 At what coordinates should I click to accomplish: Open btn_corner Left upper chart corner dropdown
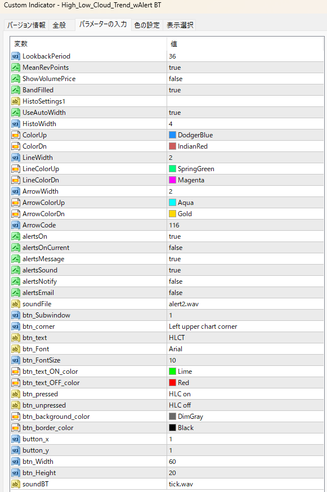245,326
